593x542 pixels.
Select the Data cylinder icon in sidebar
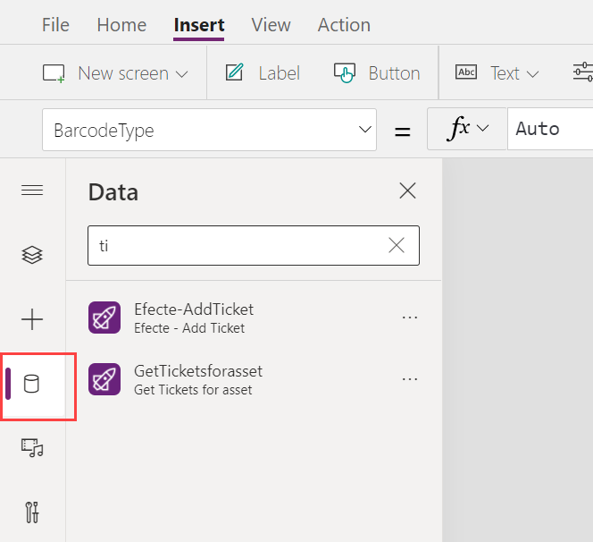tap(32, 385)
